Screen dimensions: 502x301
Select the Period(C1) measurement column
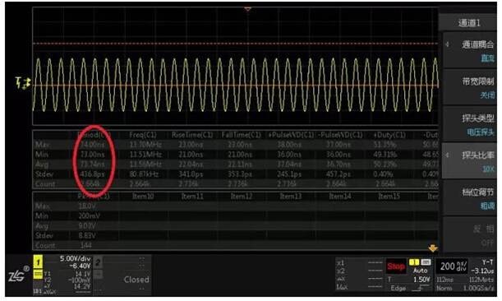pyautogui.click(x=94, y=135)
